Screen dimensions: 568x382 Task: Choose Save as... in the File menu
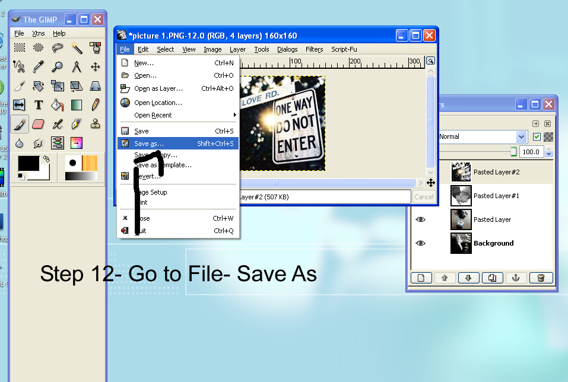(179, 144)
